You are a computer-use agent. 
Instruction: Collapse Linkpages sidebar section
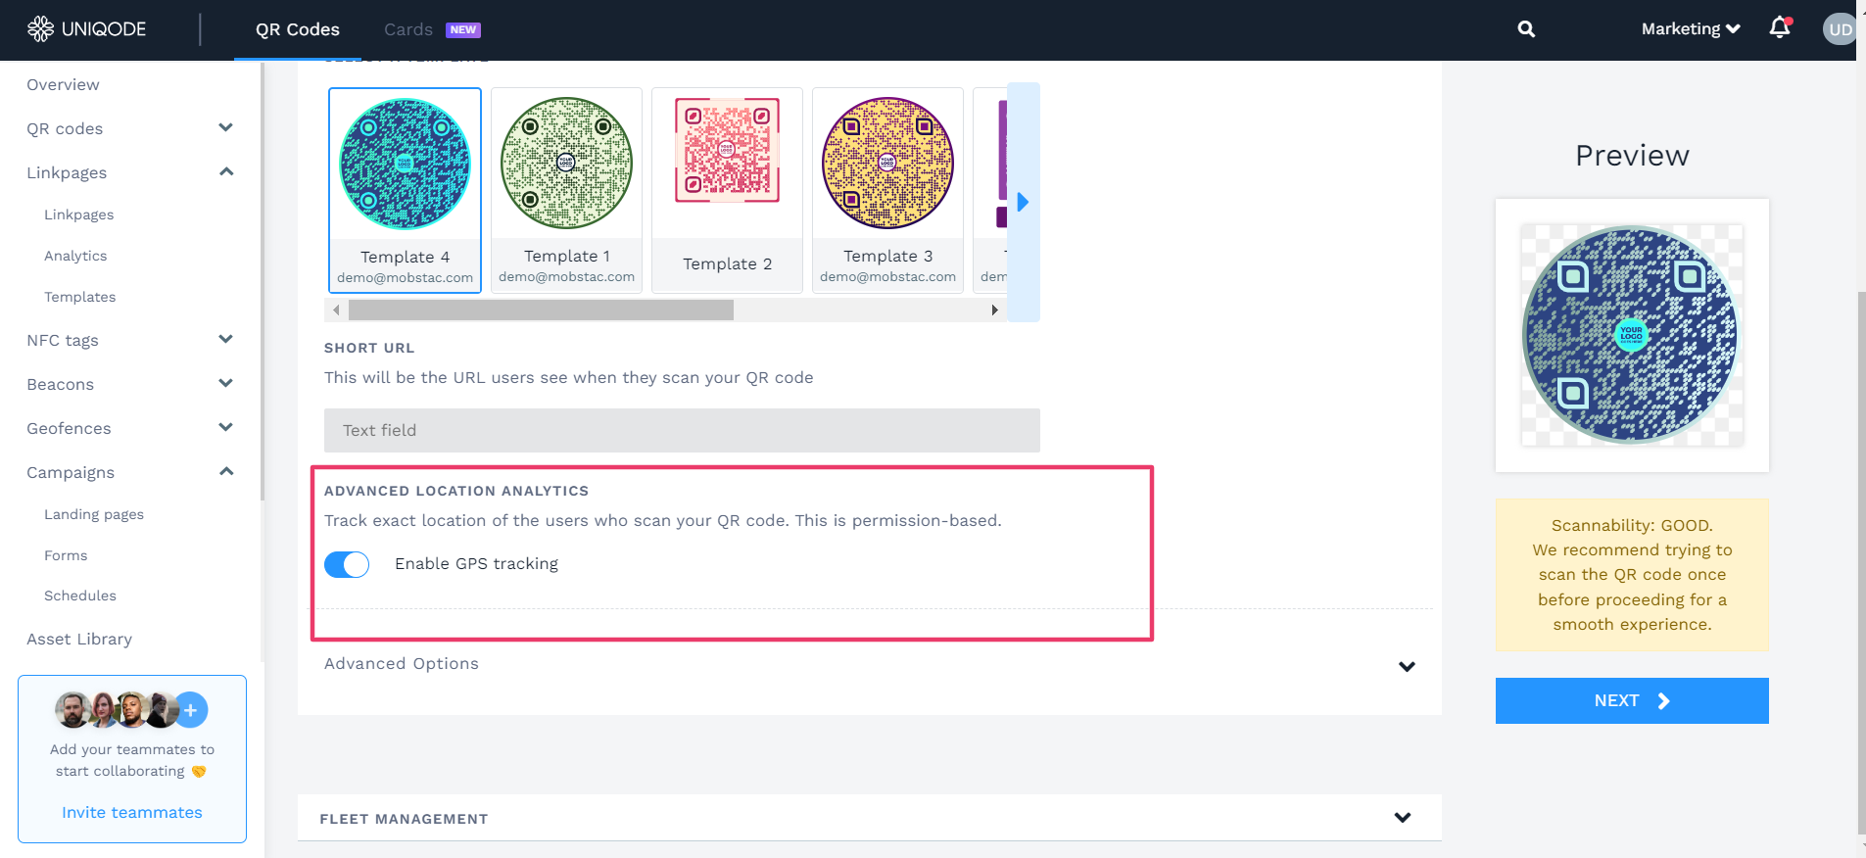226,172
